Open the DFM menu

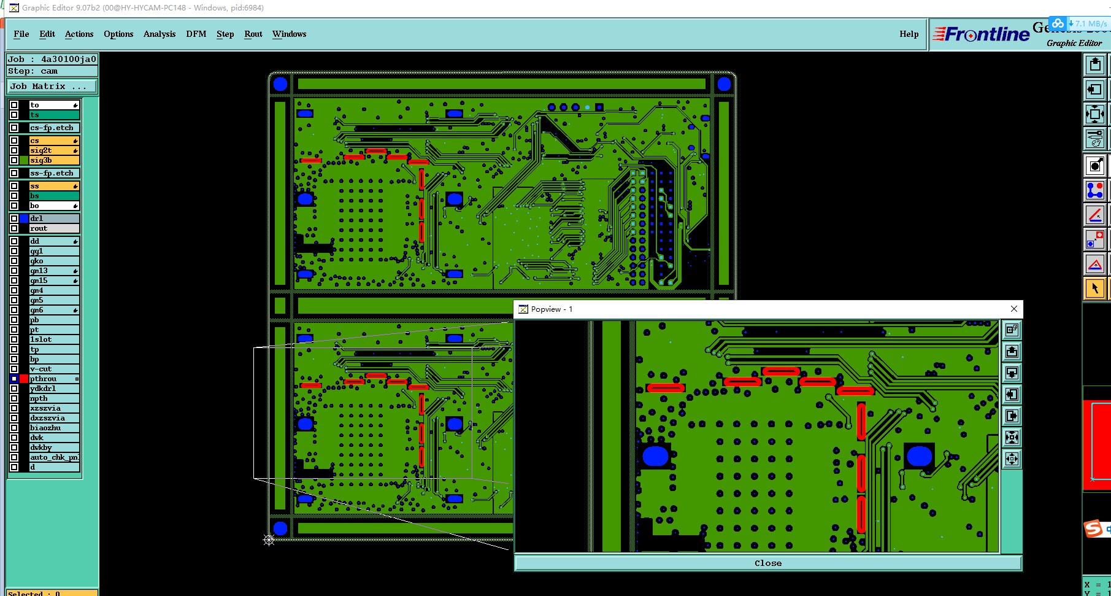196,34
